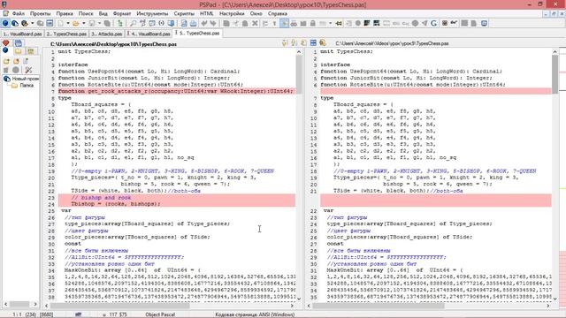This screenshot has height=318, width=566.
Task: Click the blue globe project icon in toolbar
Action: [x=5, y=24]
